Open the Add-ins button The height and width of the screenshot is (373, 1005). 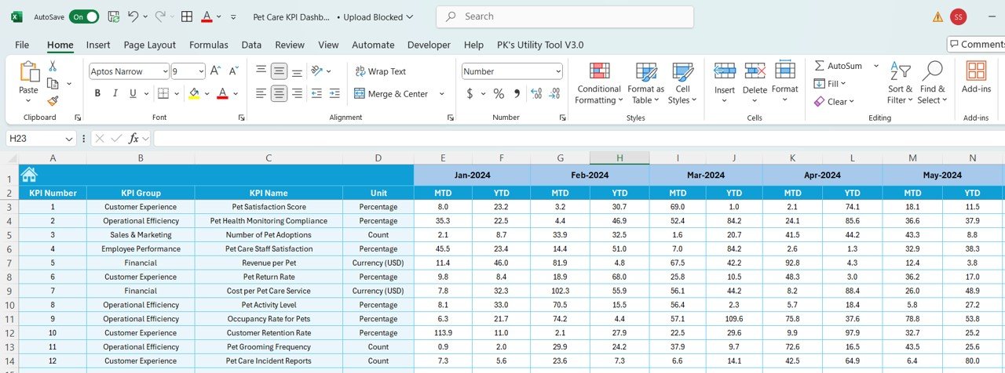(976, 78)
